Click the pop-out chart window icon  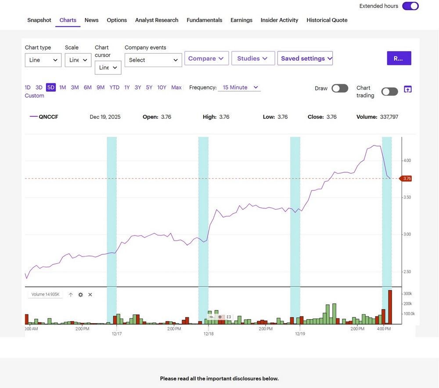407,89
